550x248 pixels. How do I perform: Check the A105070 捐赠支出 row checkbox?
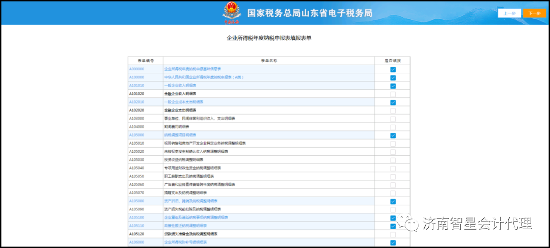(x=393, y=193)
